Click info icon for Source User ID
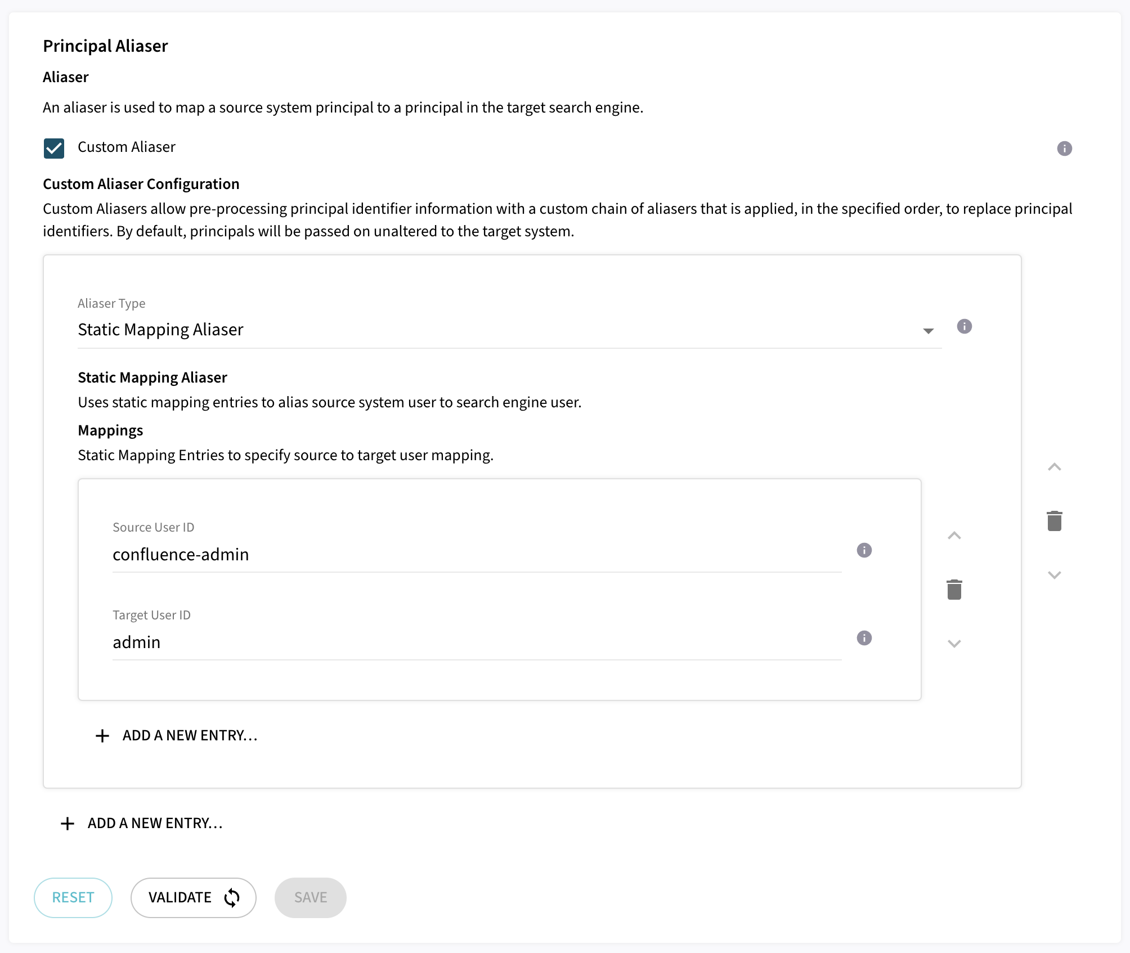Viewport: 1130px width, 953px height. (864, 550)
